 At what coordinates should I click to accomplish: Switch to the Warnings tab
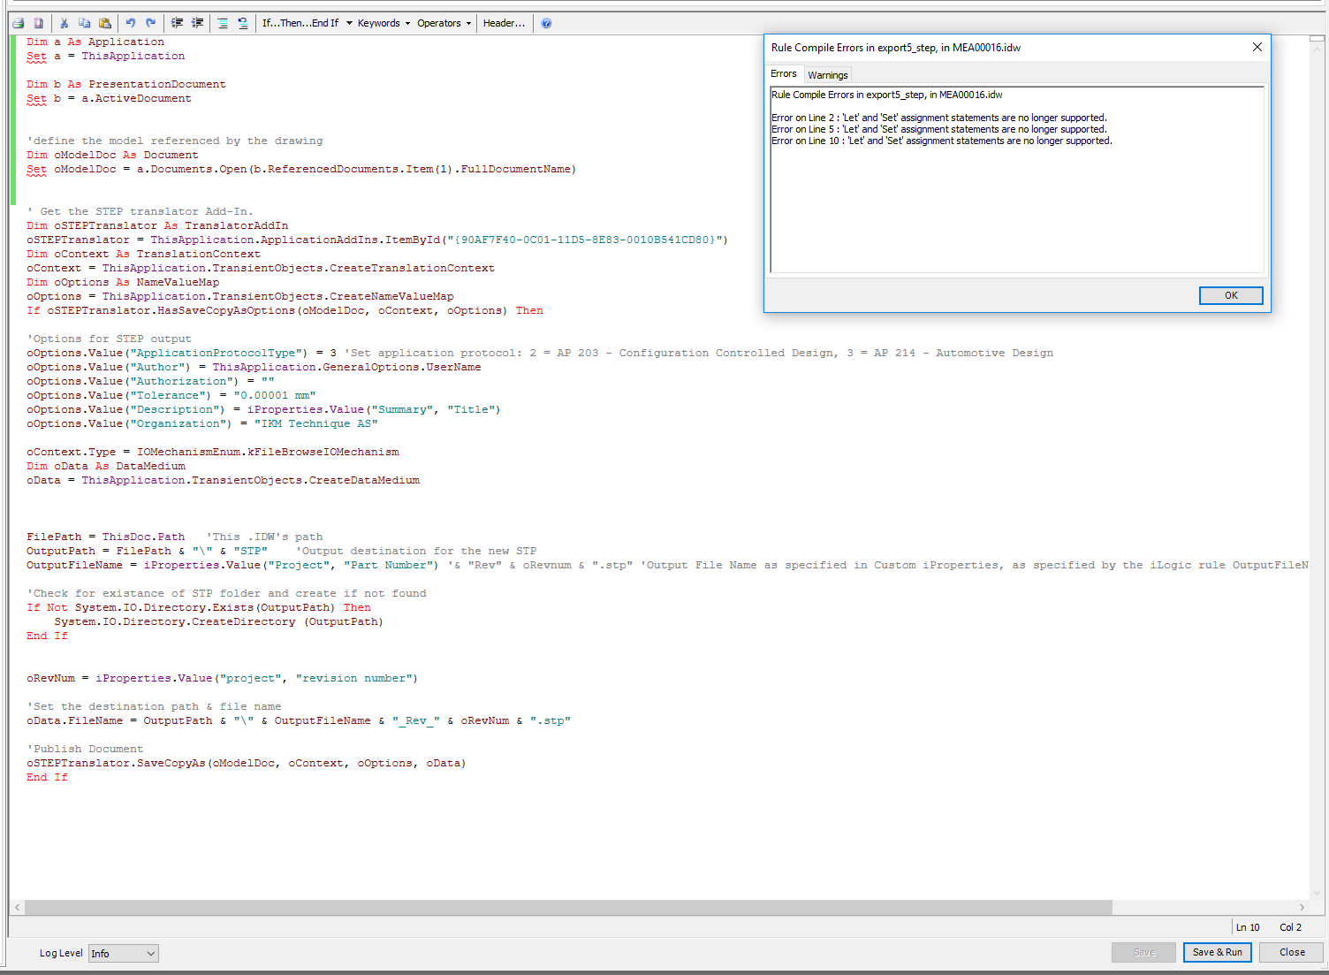pos(827,75)
